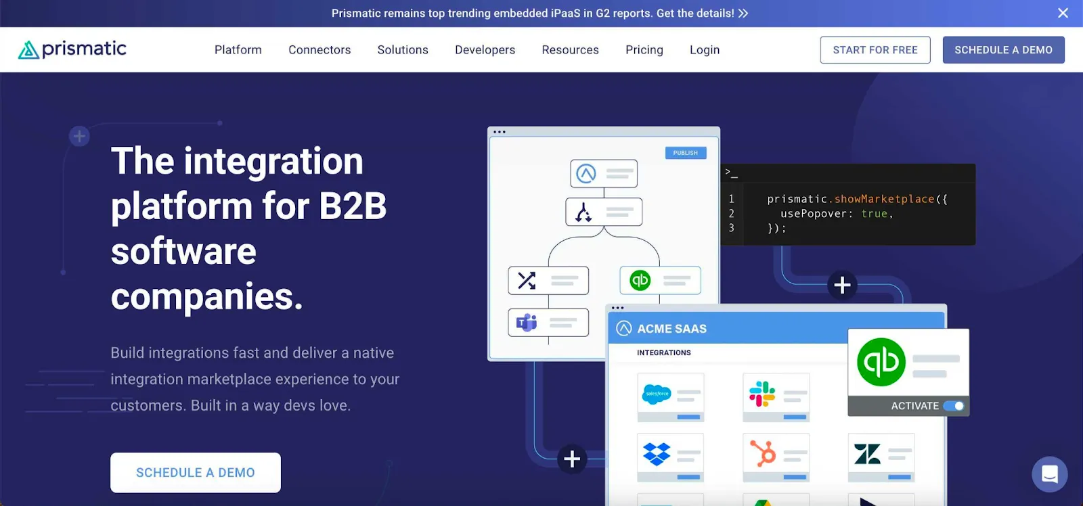Screen dimensions: 1083x506
Task: Click the plus circle left of the integrations panel
Action: 572,459
